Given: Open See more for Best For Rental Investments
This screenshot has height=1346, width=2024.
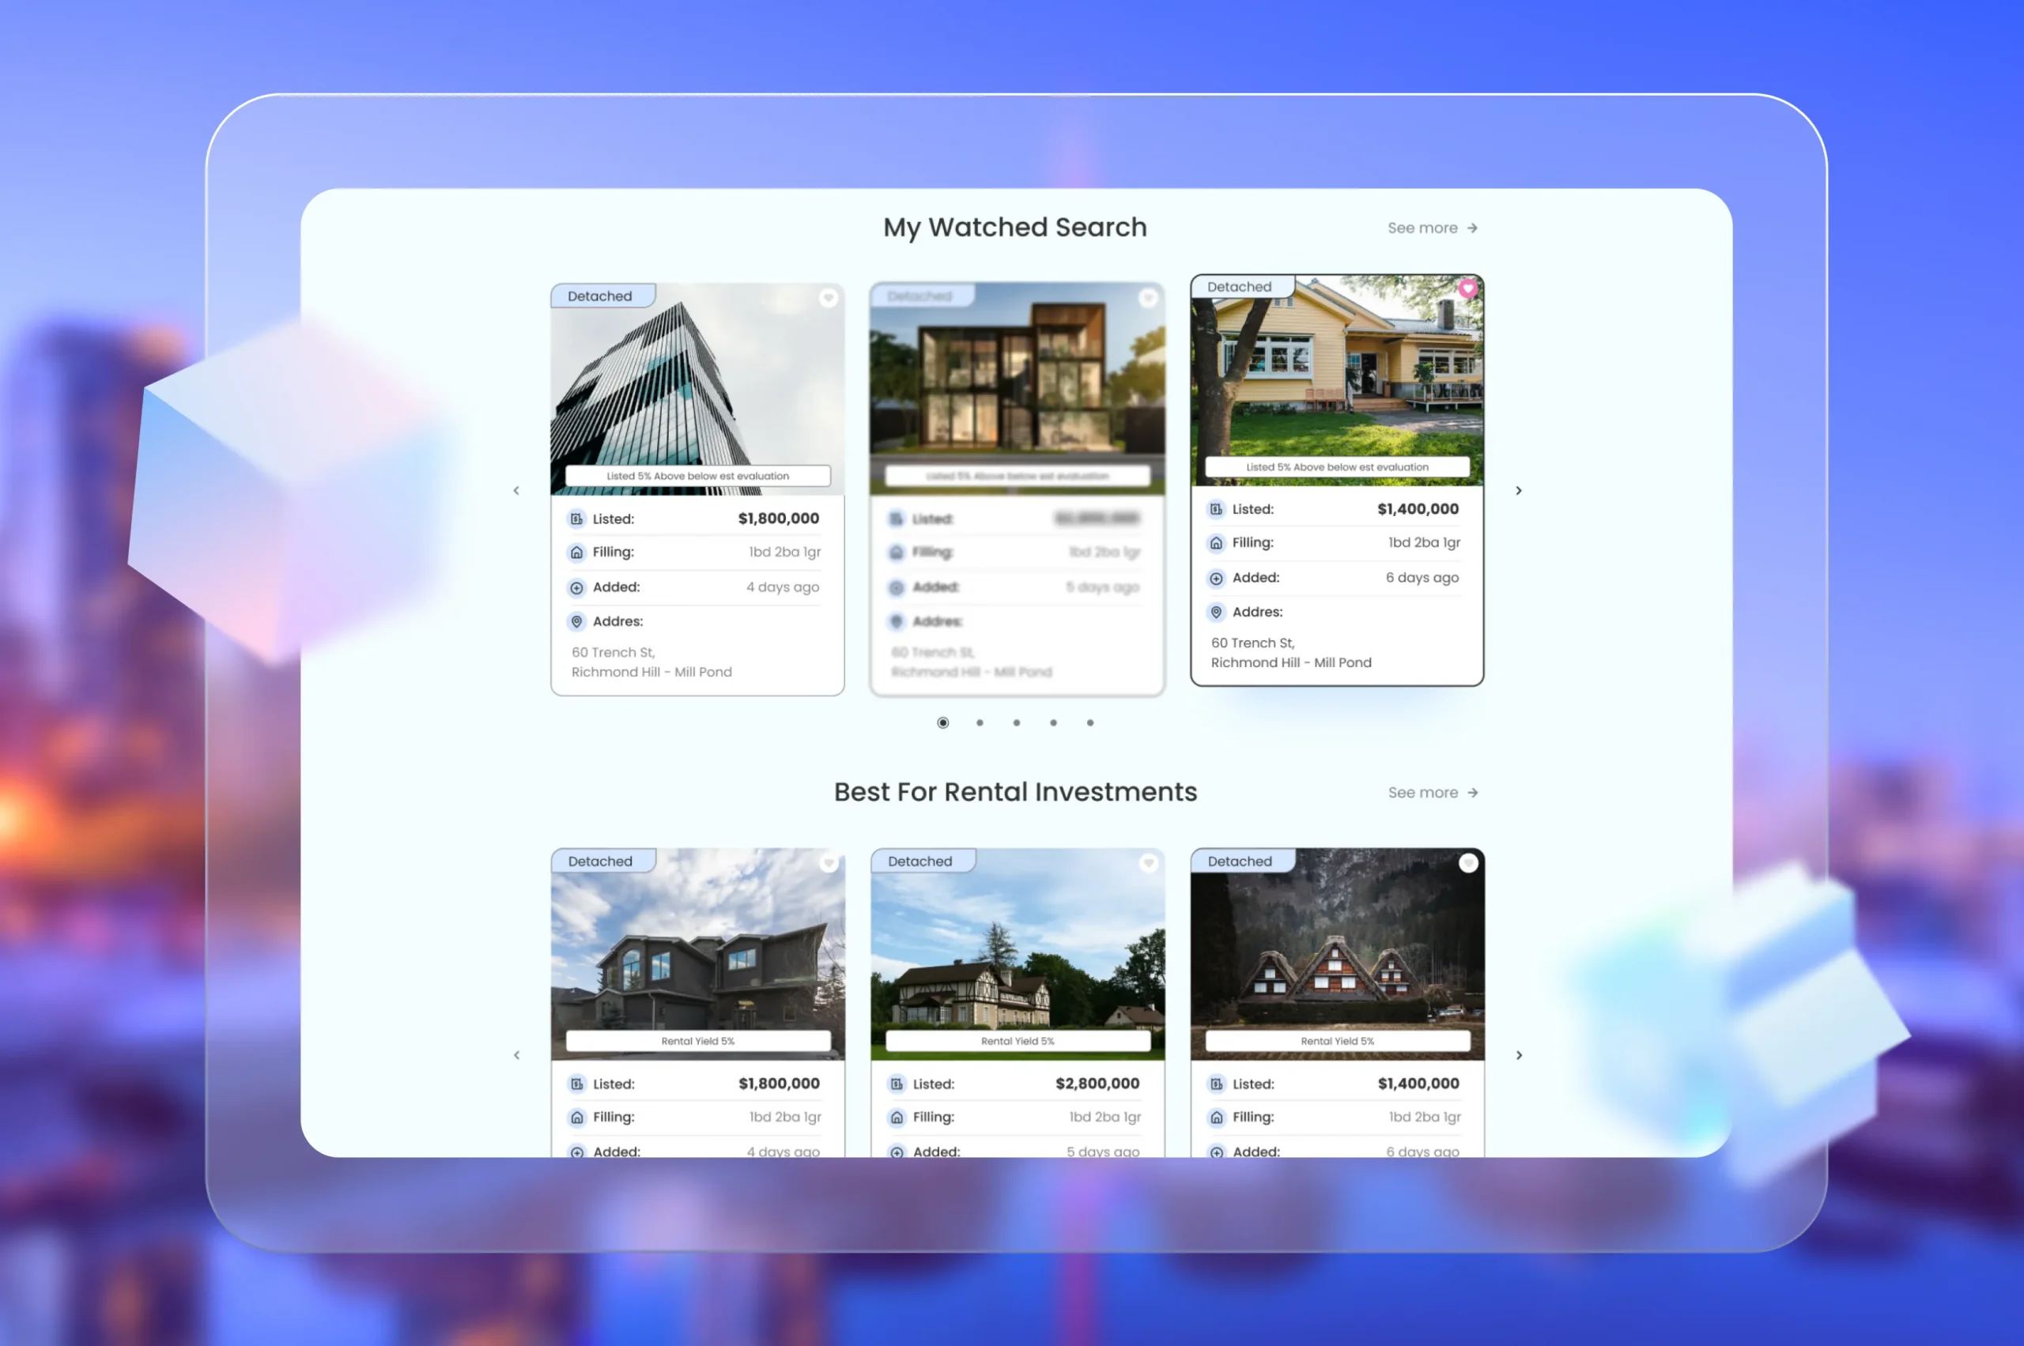Looking at the screenshot, I should [1433, 792].
